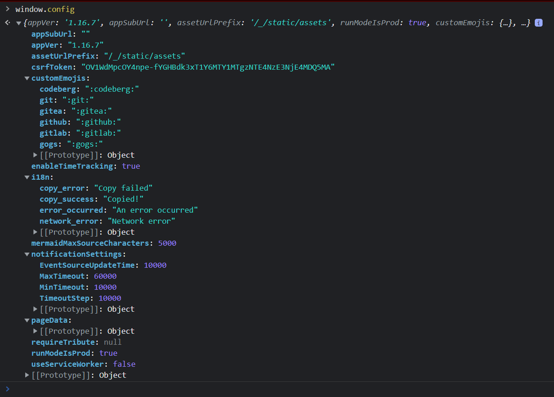Expand the [[Prototype]] under i18n
Viewport: 554px width, 397px height.
(x=35, y=232)
